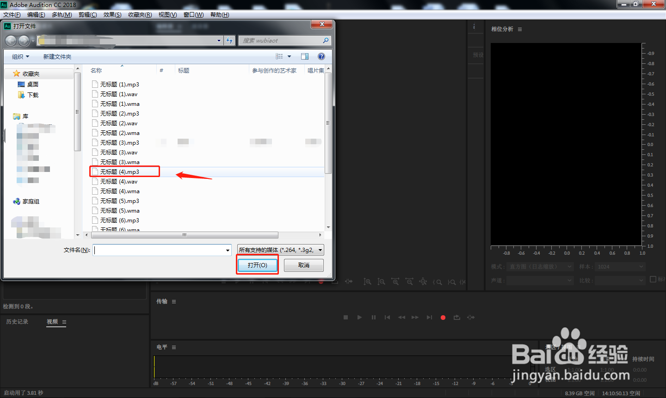Click the red Record button

pos(443,318)
